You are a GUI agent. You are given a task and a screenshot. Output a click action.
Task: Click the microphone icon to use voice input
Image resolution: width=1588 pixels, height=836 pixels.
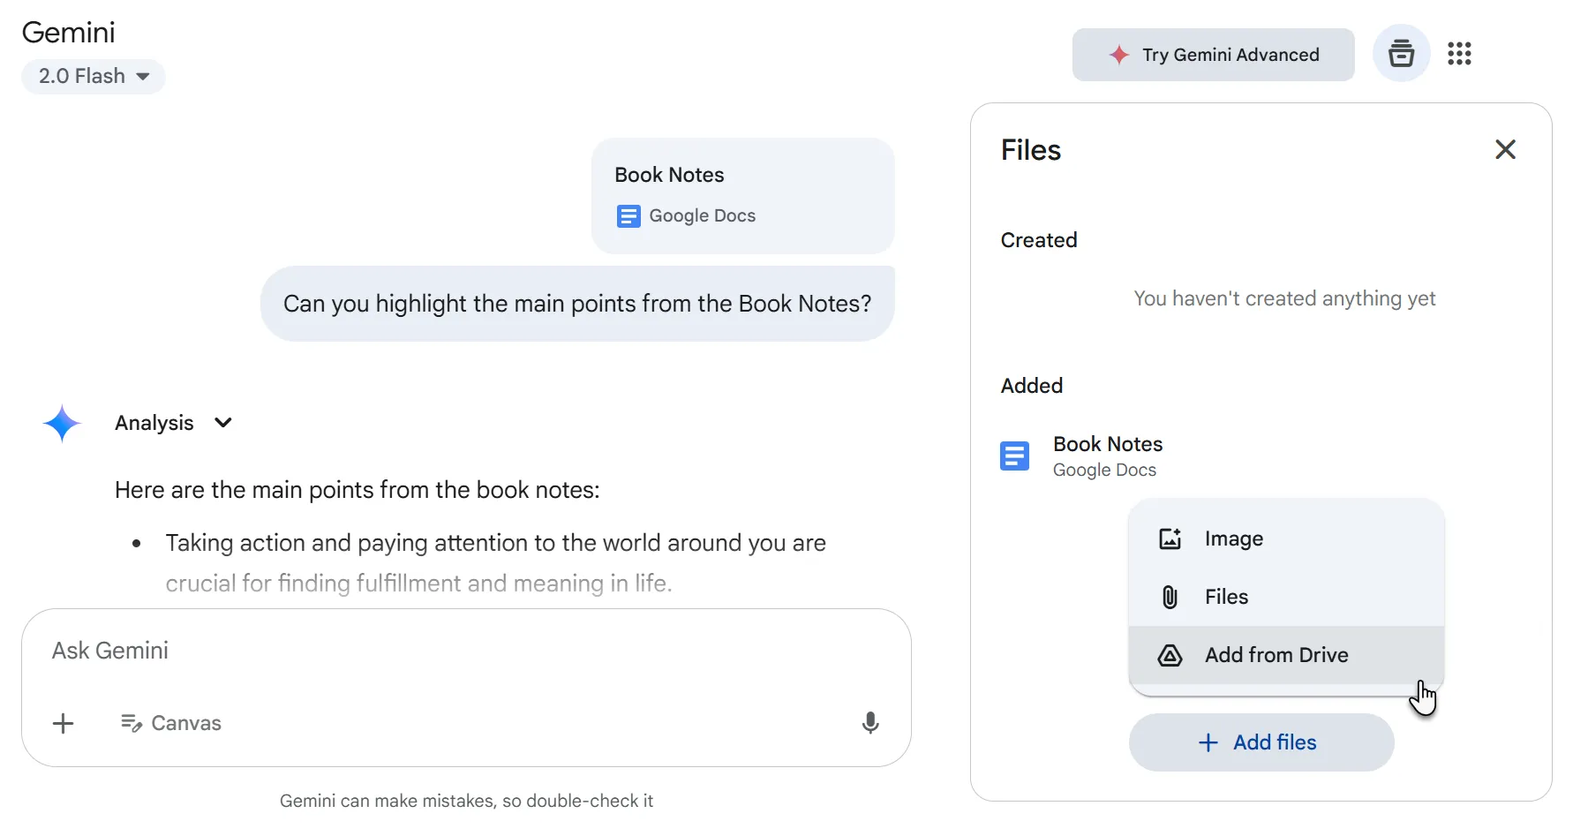pyautogui.click(x=870, y=723)
